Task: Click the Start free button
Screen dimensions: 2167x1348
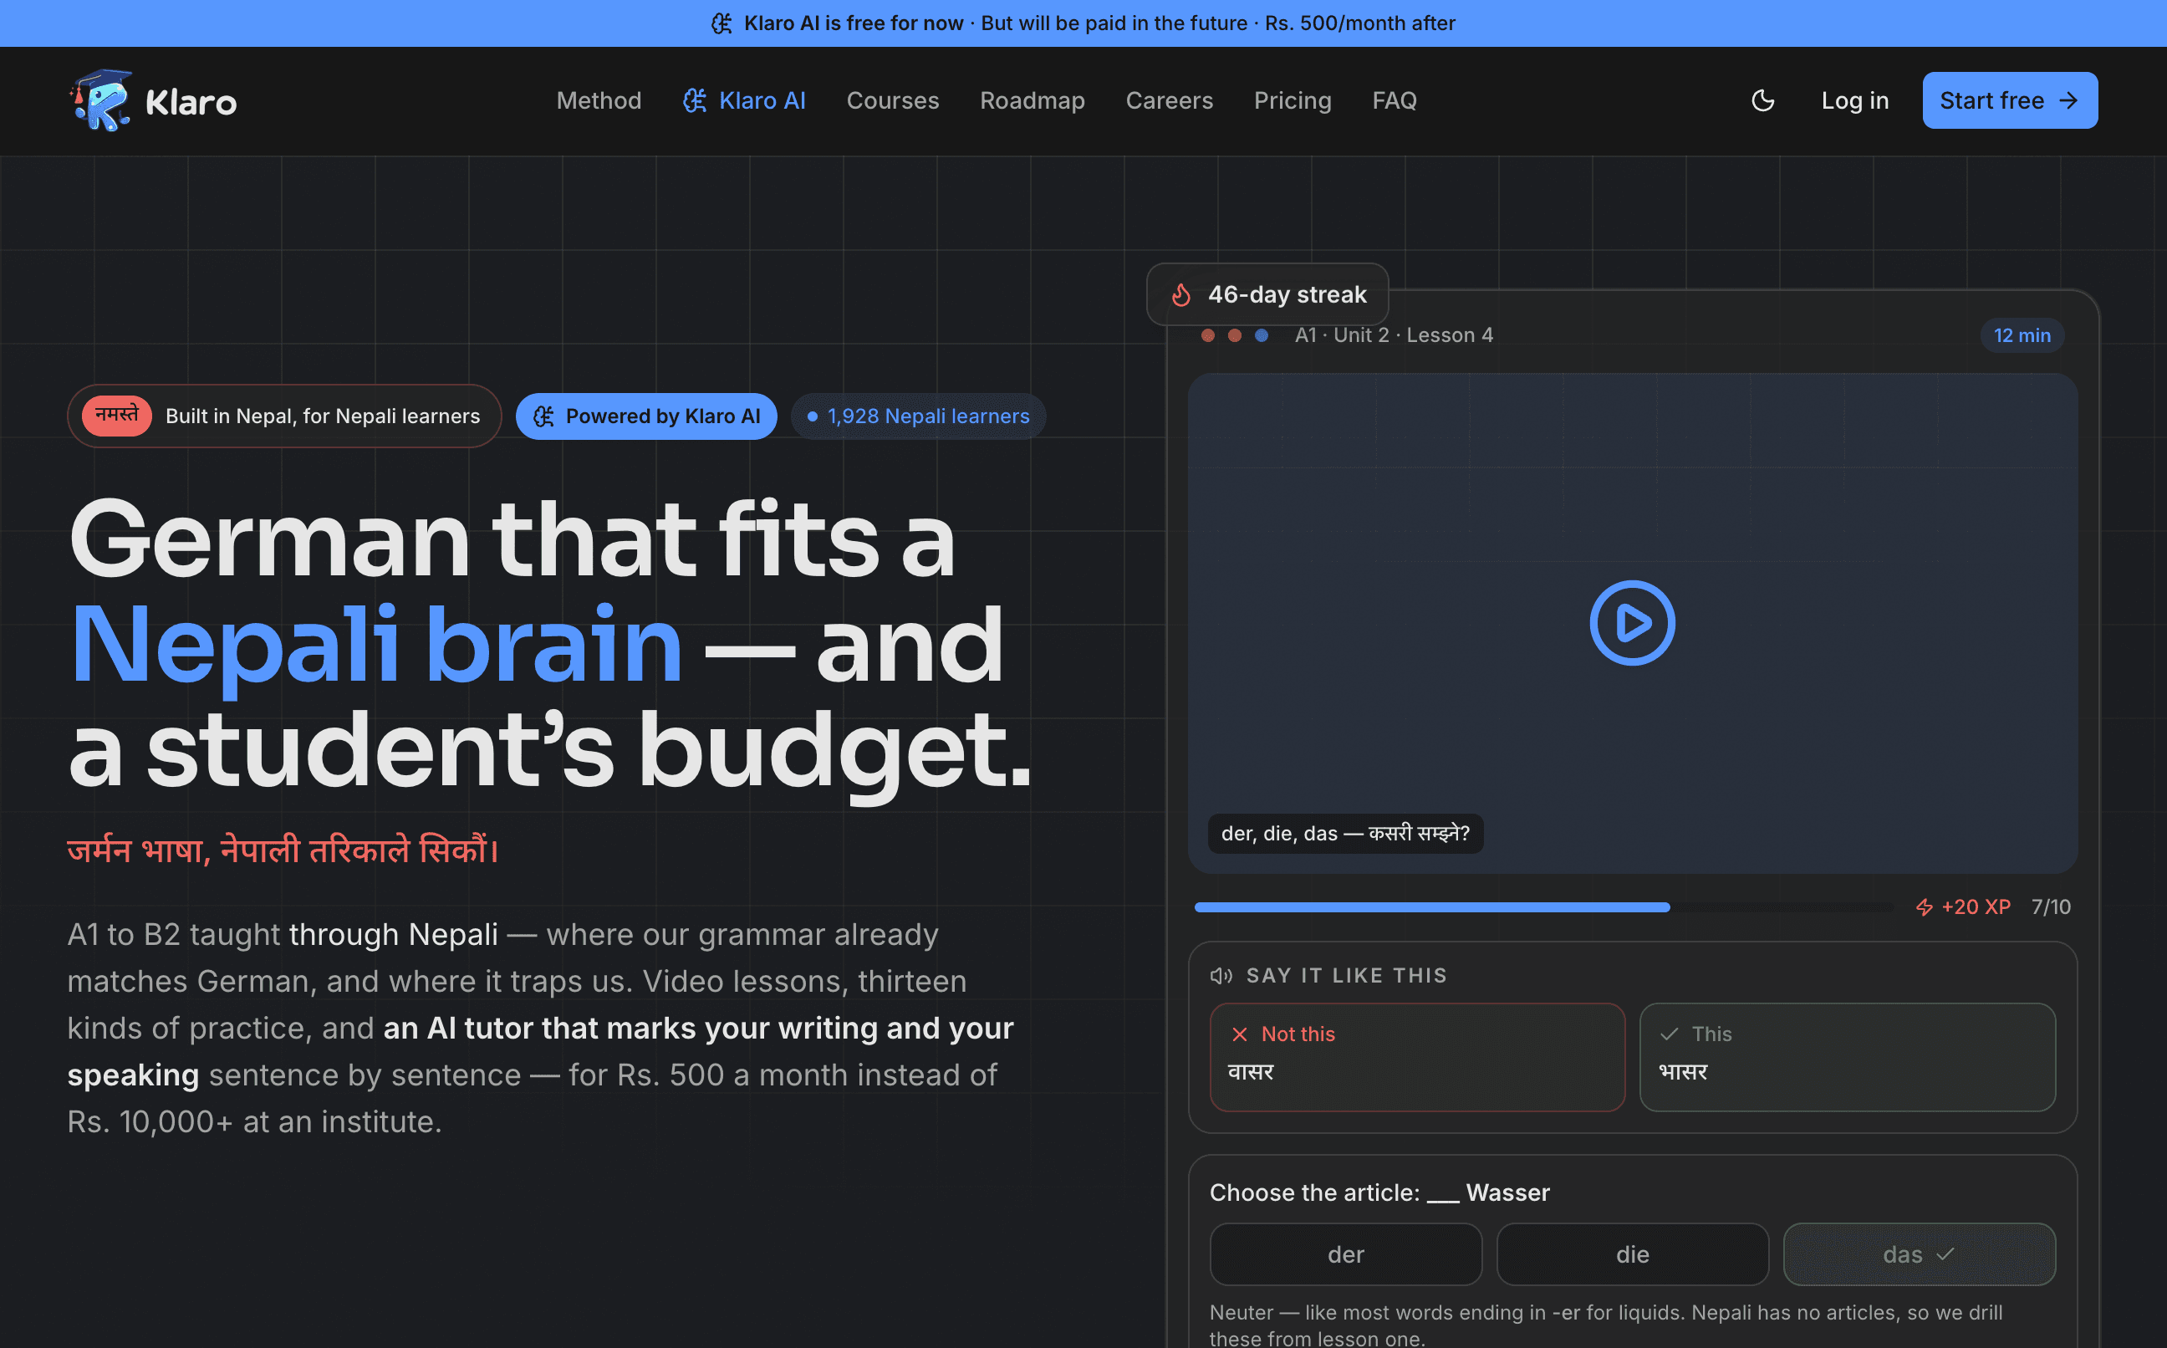Action: pos(2010,100)
